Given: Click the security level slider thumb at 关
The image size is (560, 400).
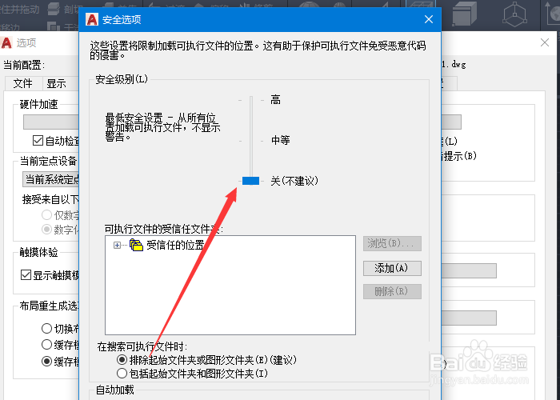Looking at the screenshot, I should click(250, 181).
